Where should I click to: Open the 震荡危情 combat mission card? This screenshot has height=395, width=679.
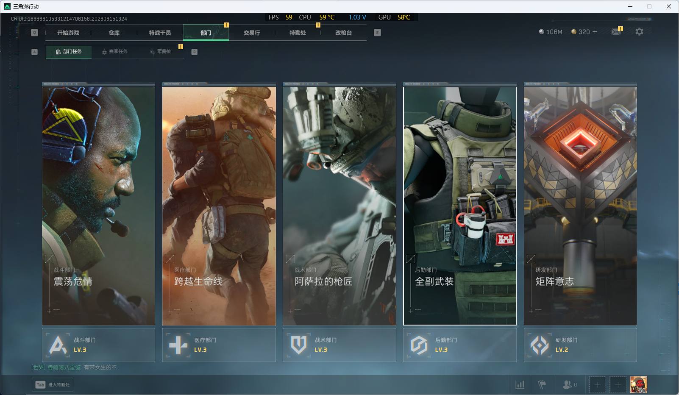(98, 206)
